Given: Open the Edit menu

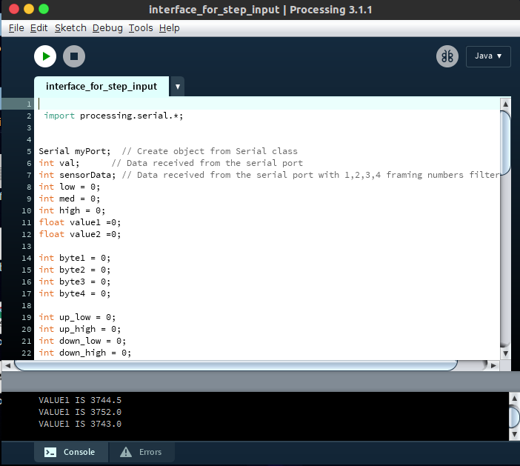Looking at the screenshot, I should [x=39, y=28].
